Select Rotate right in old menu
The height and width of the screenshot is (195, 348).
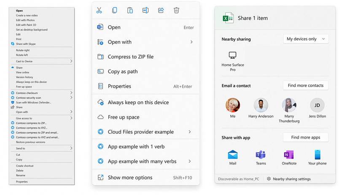[x=23, y=50]
